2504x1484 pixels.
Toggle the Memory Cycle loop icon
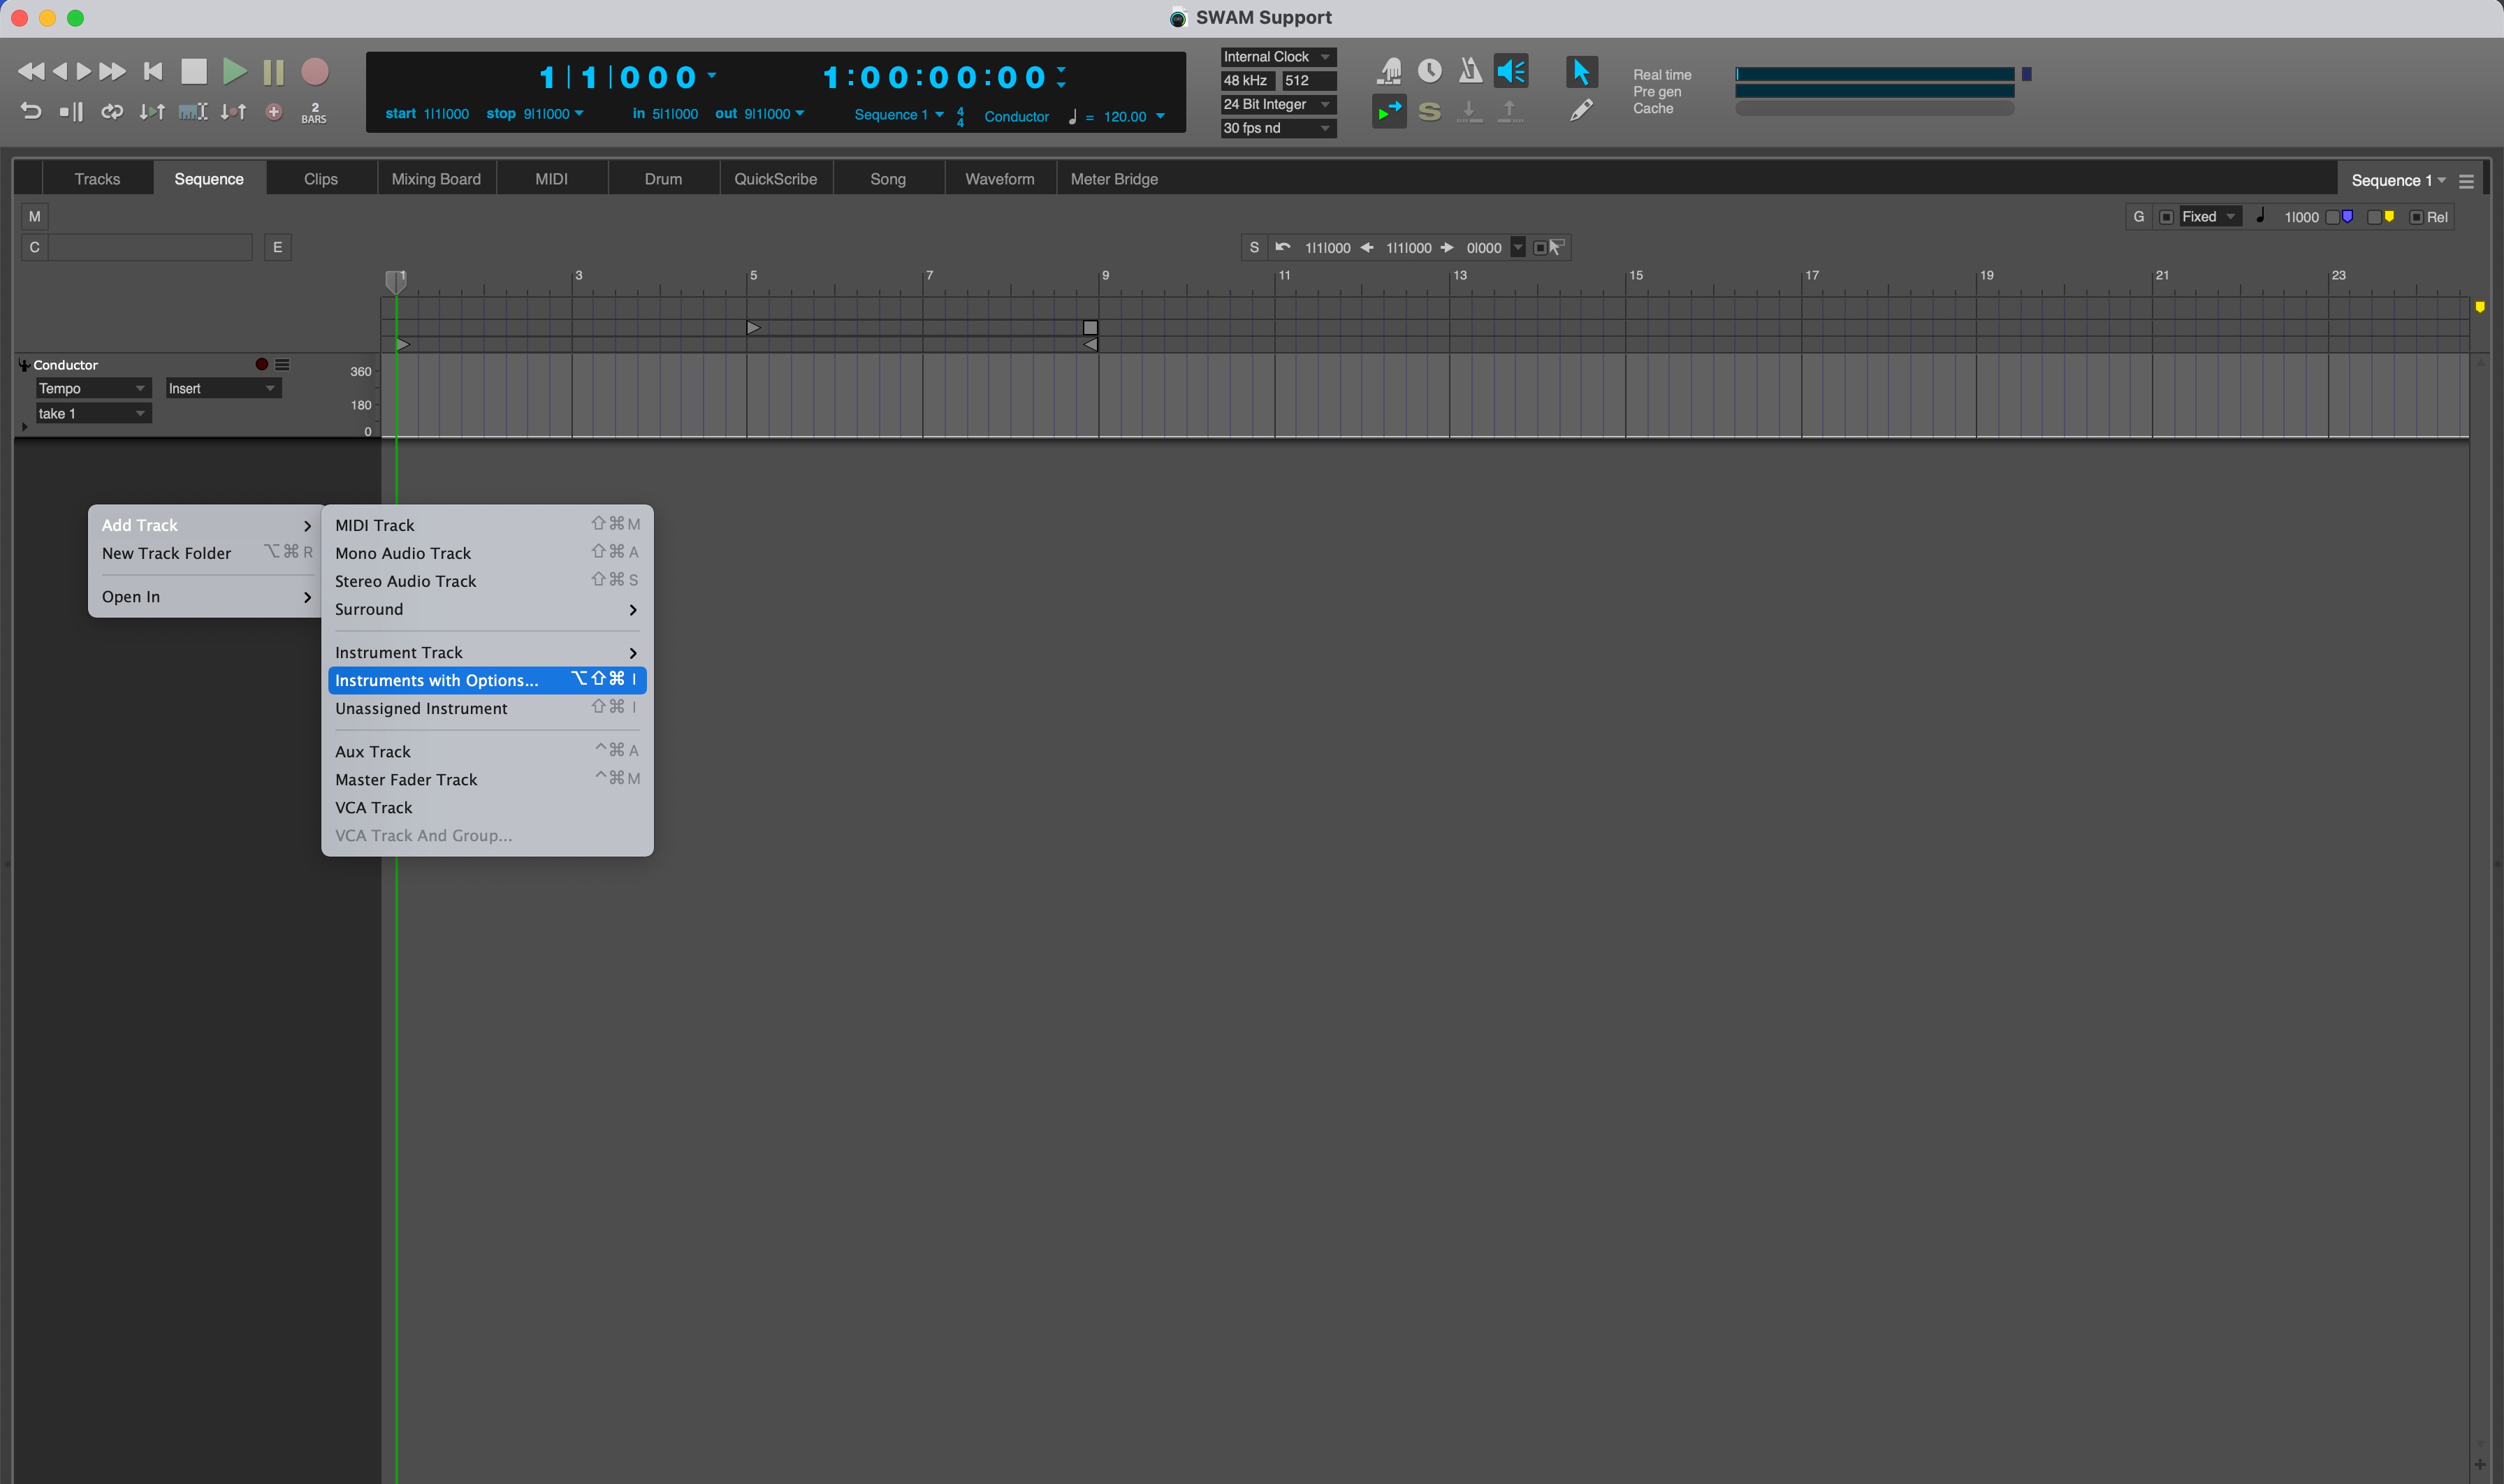112,112
